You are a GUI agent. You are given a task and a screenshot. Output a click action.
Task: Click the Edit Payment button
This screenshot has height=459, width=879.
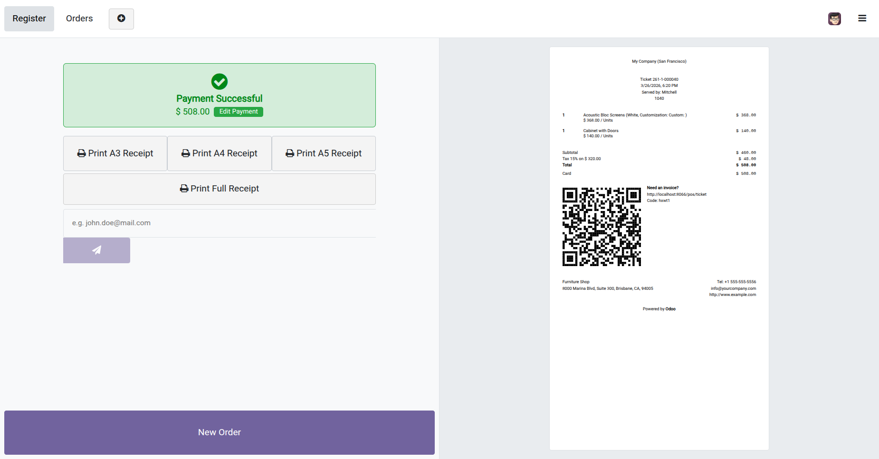[x=239, y=112]
